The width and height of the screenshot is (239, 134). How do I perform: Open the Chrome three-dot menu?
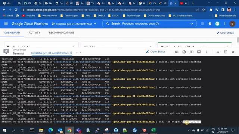[235, 10]
